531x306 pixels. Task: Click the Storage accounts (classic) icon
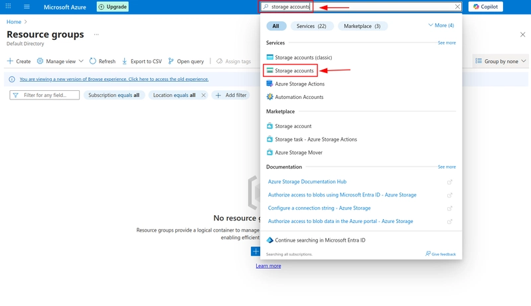tap(270, 57)
